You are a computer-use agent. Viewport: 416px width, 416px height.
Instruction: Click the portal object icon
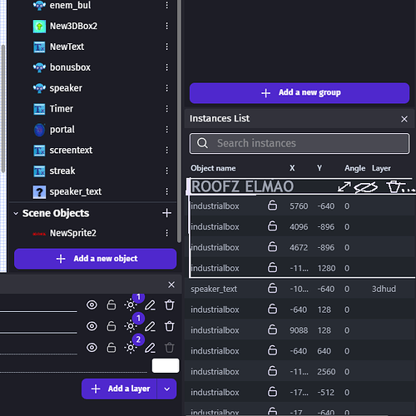click(39, 130)
